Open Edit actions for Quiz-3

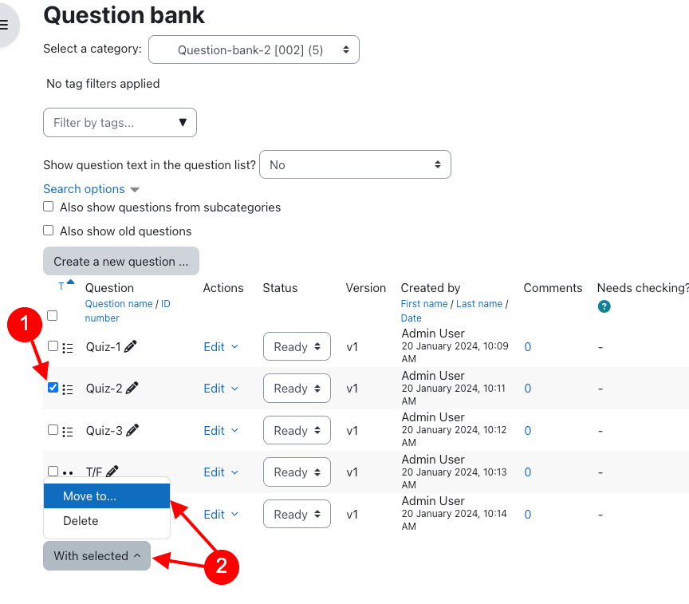(221, 430)
